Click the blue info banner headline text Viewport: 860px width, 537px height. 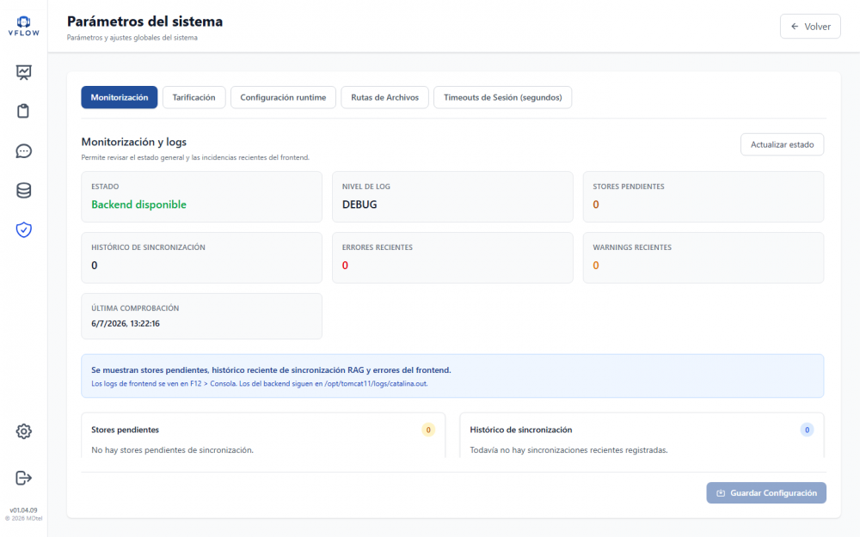pyautogui.click(x=271, y=369)
